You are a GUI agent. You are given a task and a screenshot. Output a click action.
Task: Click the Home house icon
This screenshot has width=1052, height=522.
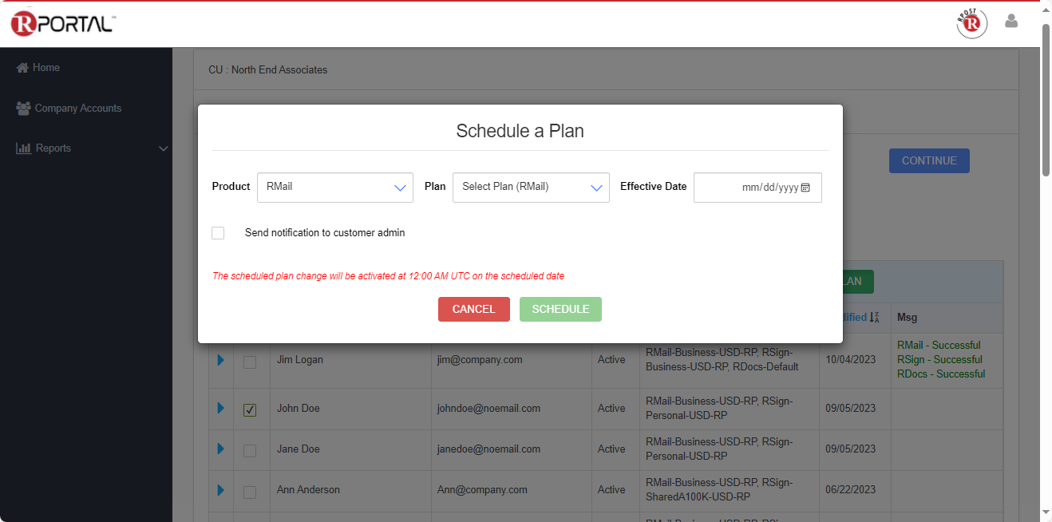coord(22,68)
